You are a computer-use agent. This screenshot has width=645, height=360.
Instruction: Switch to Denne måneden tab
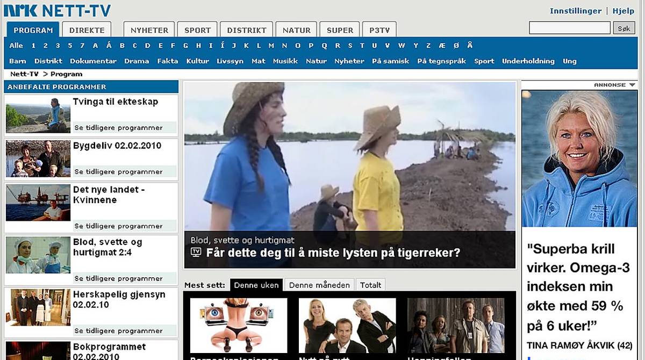[x=319, y=285]
